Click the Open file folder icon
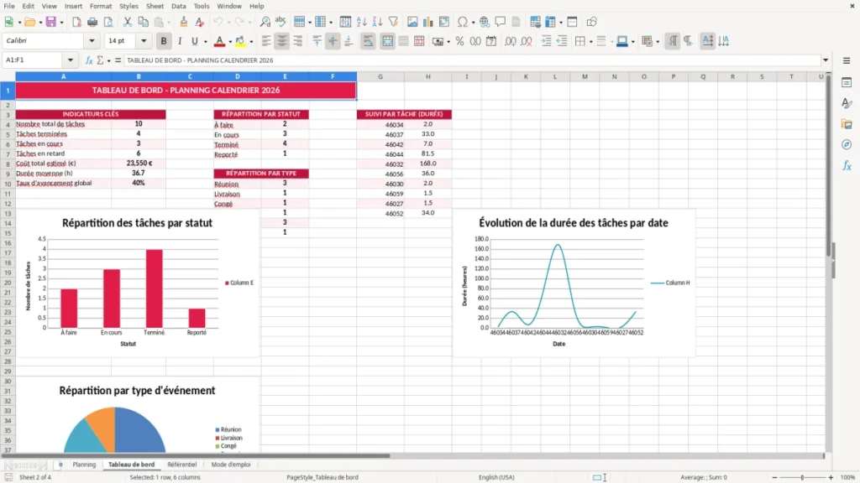This screenshot has height=483, width=860. [29, 22]
